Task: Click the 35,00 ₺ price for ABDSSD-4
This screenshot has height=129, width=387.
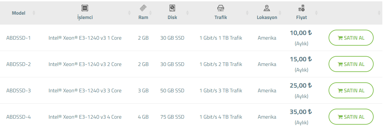Action: click(x=301, y=112)
